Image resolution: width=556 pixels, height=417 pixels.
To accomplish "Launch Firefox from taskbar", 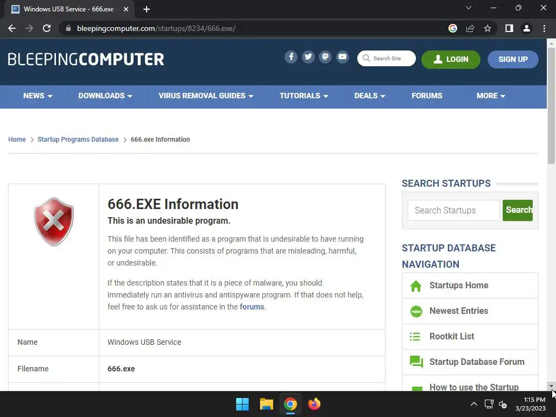I will point(314,404).
